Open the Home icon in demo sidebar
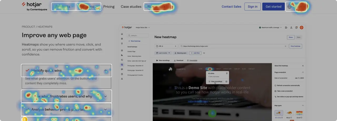Image resolution: width=337 pixels, height=121 pixels. coord(122,34)
